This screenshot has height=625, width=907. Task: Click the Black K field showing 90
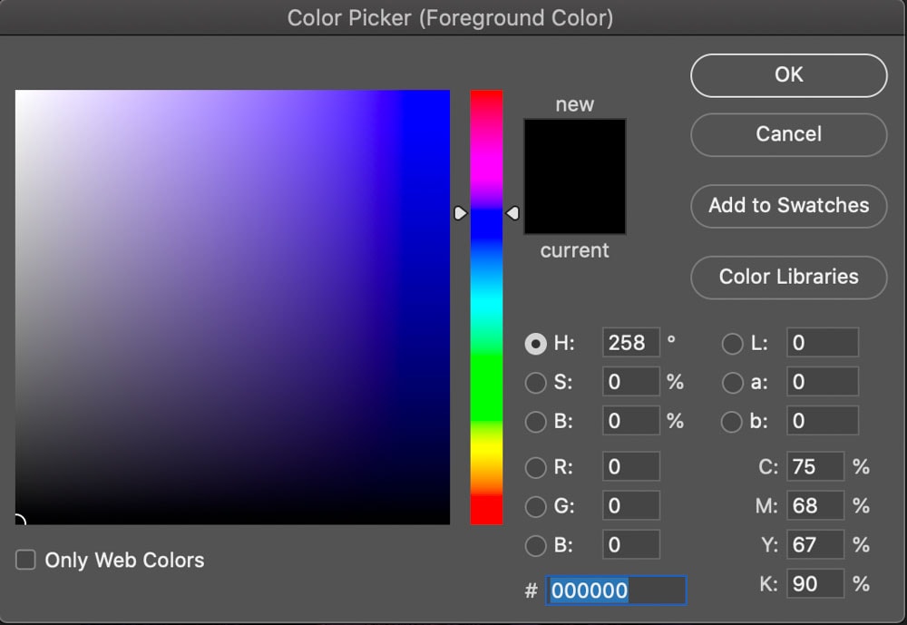point(815,583)
